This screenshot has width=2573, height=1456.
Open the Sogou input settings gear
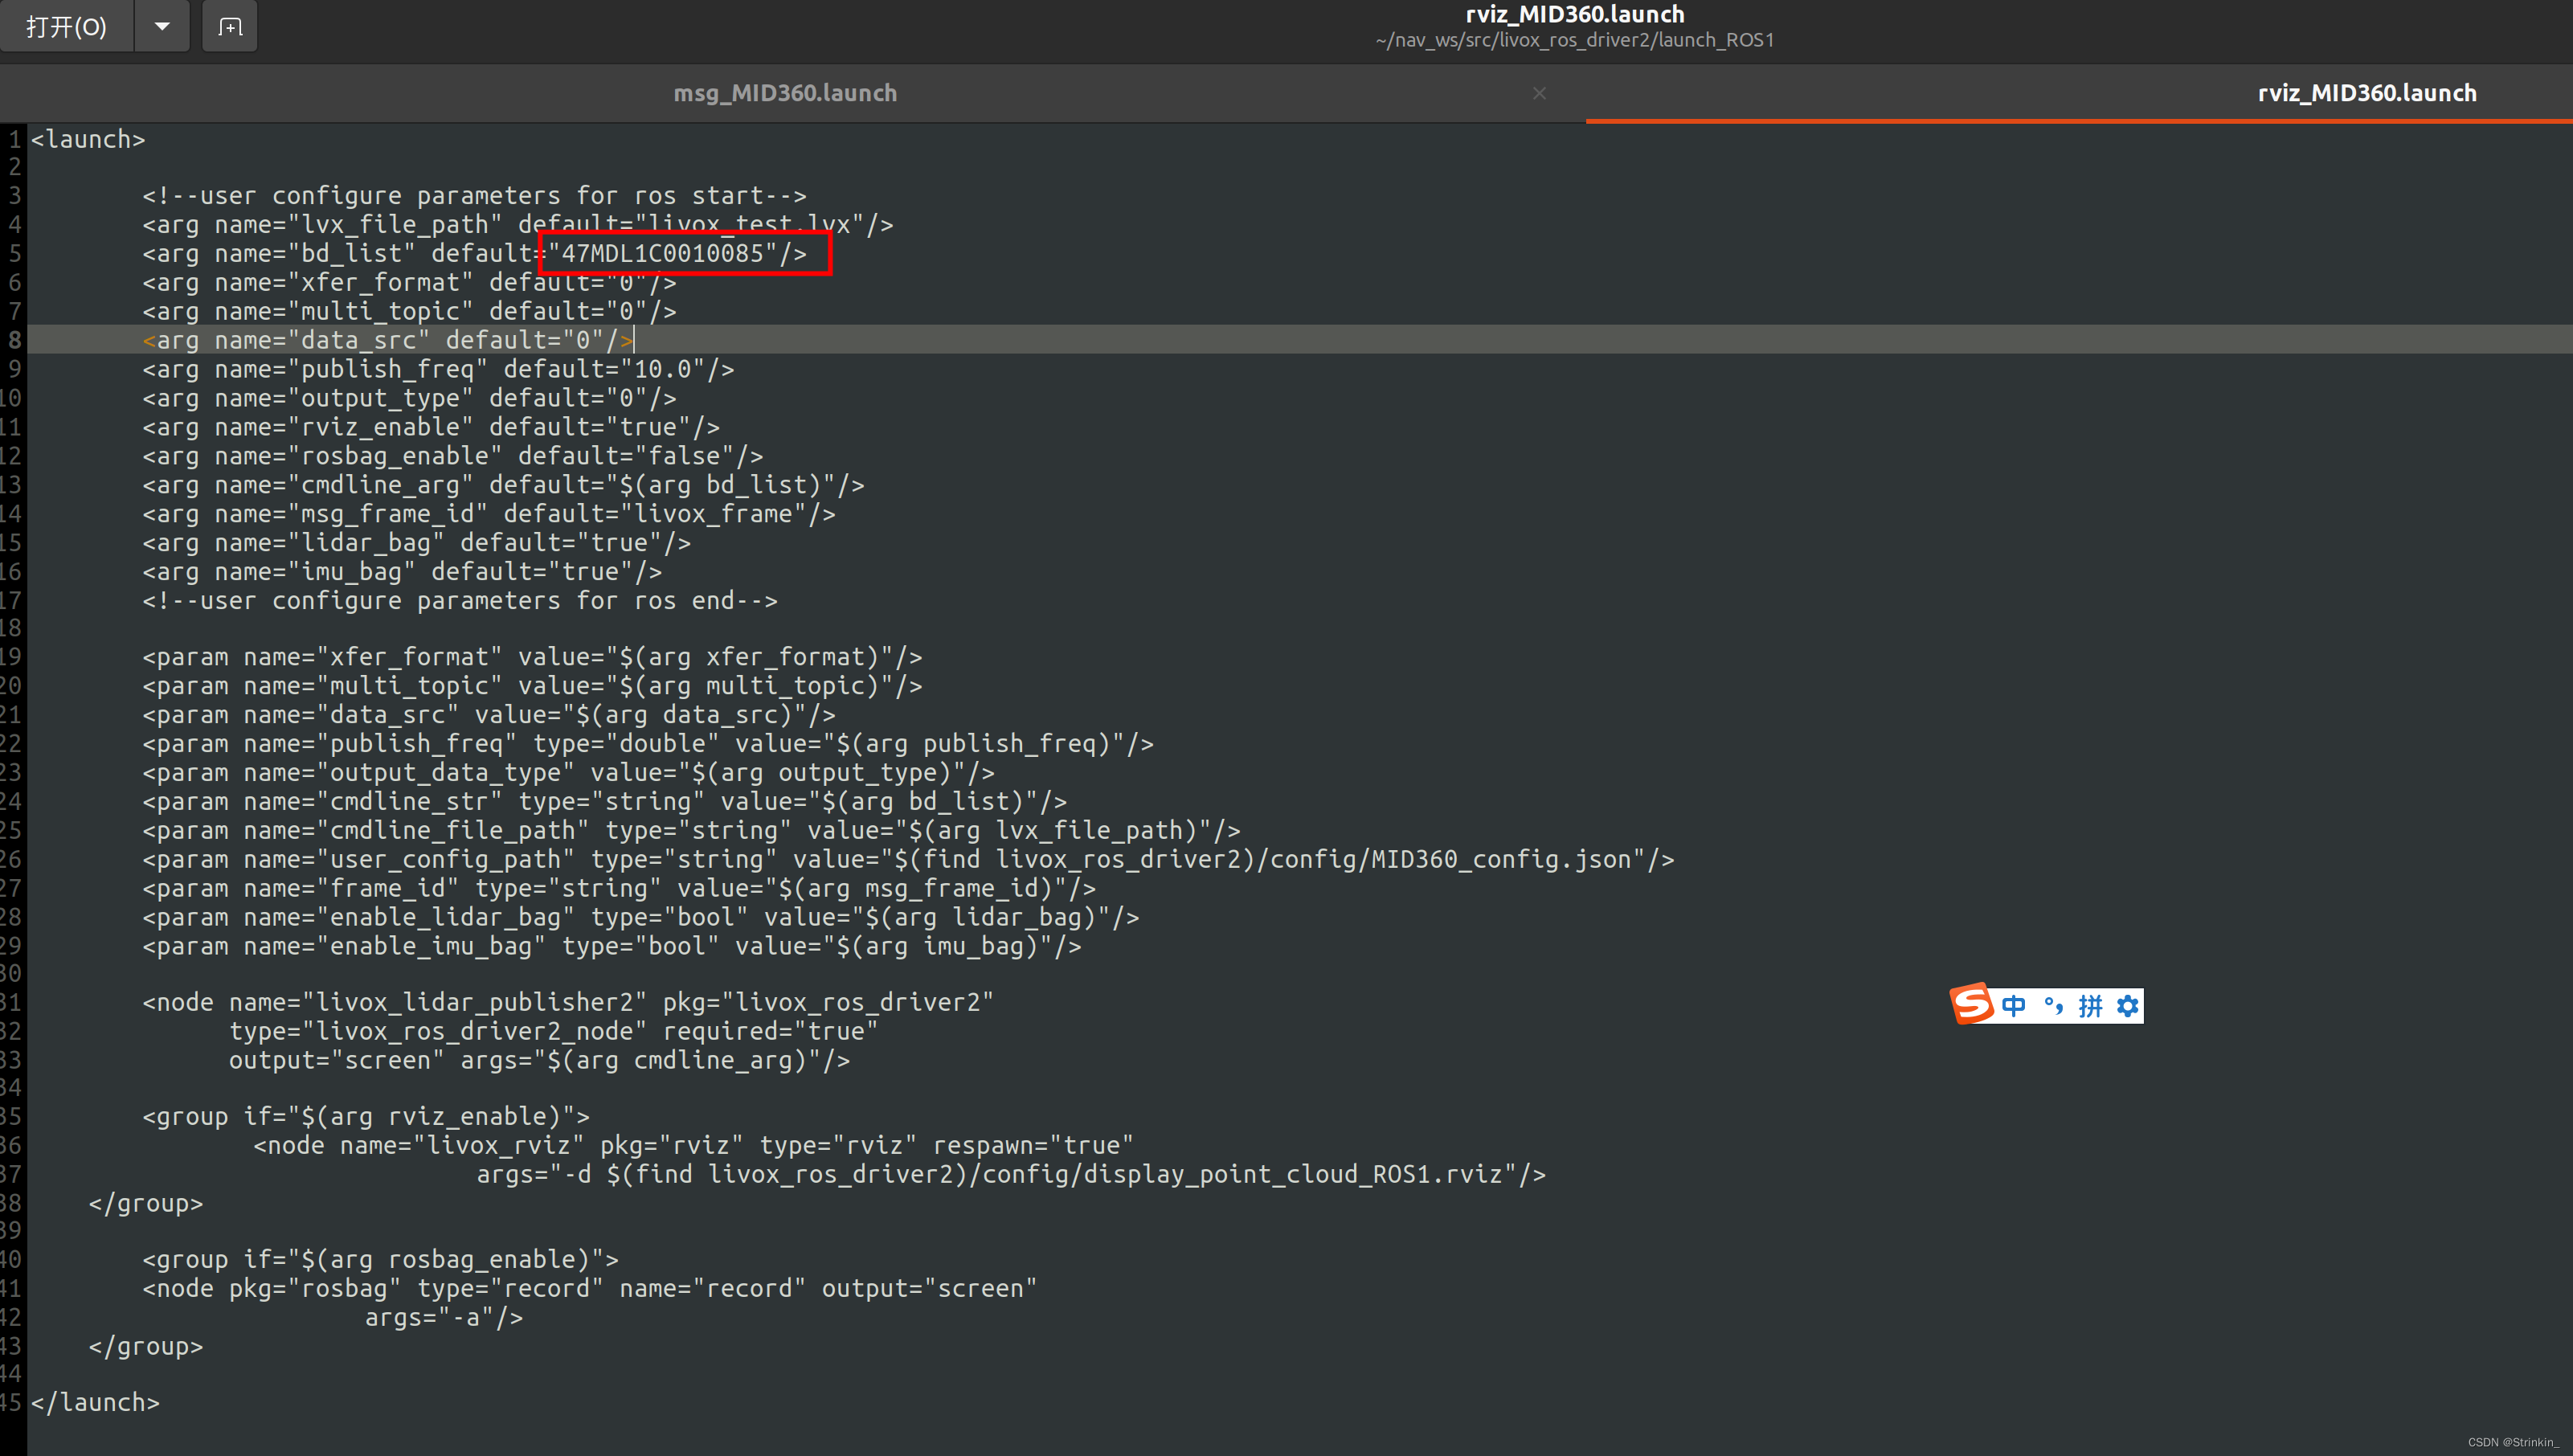coord(2127,1006)
